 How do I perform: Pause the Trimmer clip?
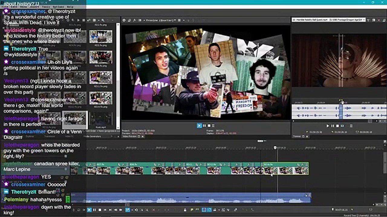pos(333,126)
